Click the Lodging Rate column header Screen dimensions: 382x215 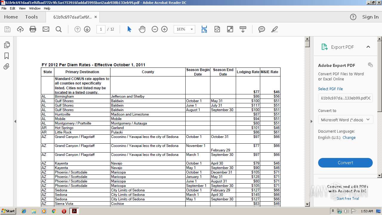(x=248, y=72)
